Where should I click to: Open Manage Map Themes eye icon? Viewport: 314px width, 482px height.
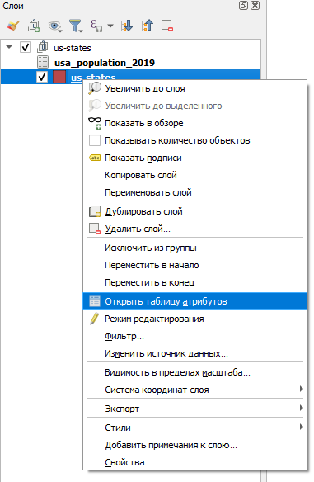coord(55,26)
